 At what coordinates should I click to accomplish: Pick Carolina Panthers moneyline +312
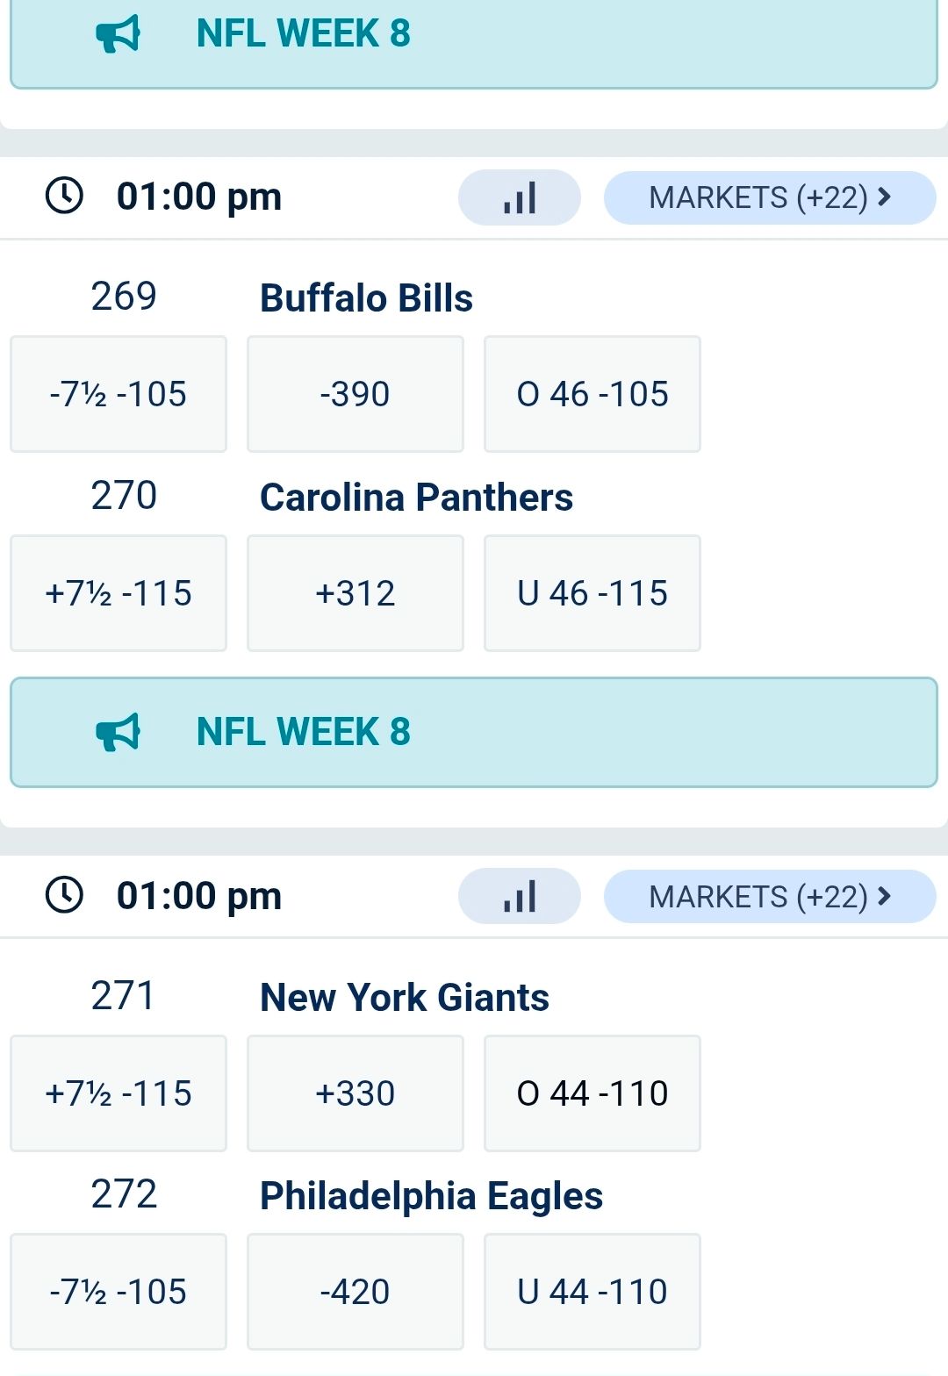coord(355,593)
